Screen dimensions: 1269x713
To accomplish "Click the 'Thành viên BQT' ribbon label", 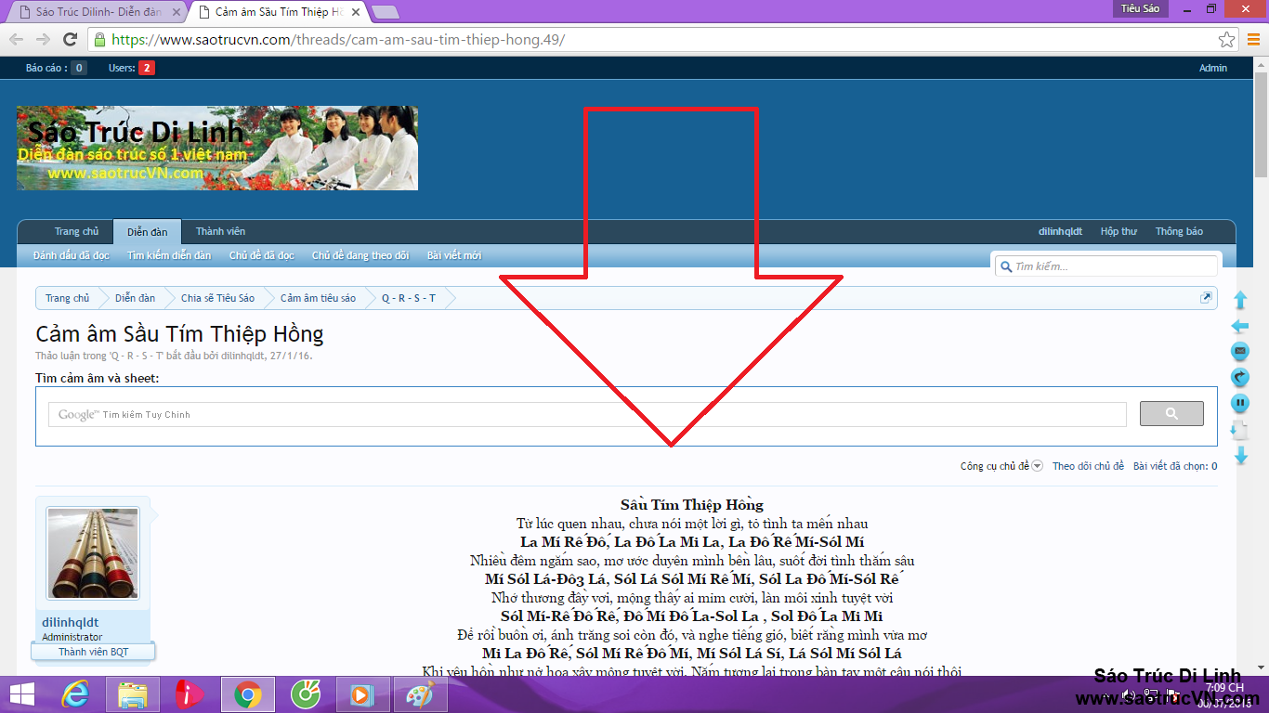I will [x=93, y=652].
